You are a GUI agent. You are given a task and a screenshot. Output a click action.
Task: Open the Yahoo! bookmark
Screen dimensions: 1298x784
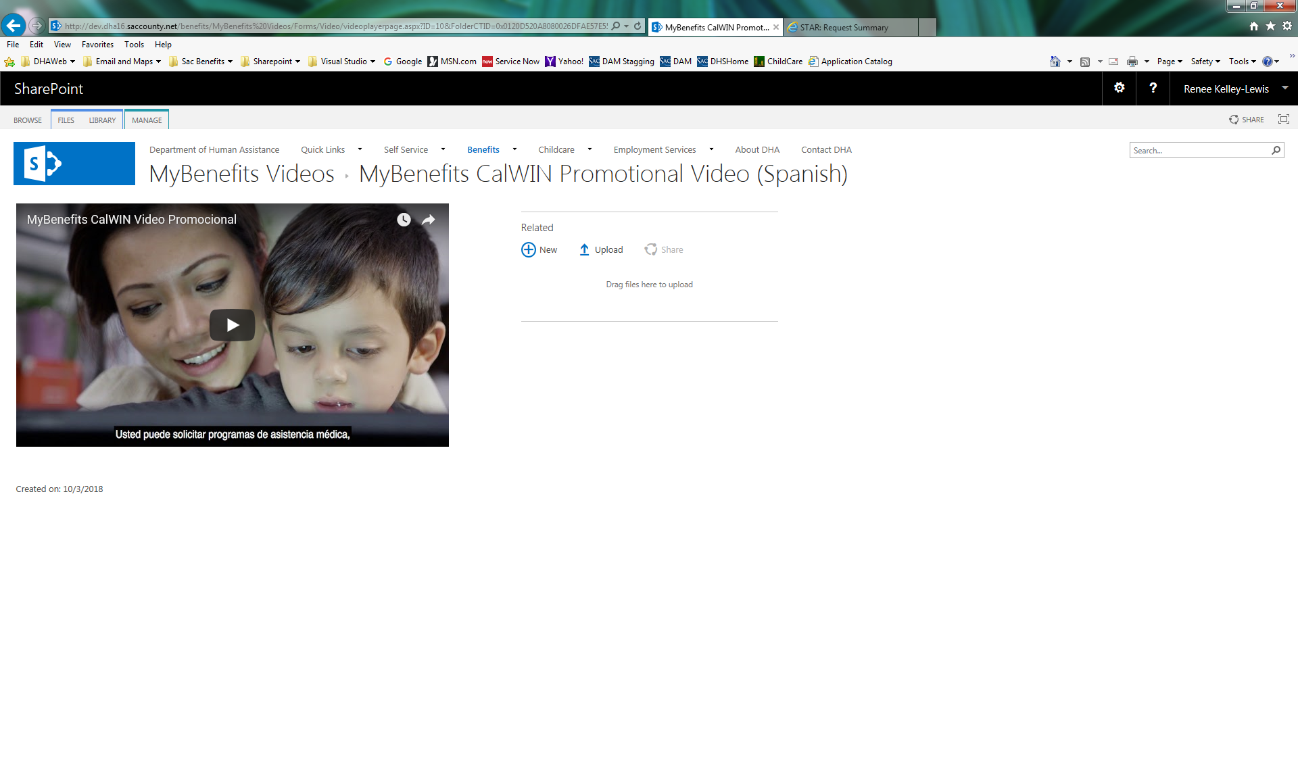tap(564, 62)
